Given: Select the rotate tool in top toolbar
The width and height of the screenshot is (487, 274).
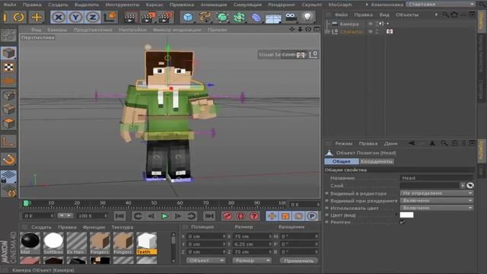Looking at the screenshot, I should [x=18, y=17].
